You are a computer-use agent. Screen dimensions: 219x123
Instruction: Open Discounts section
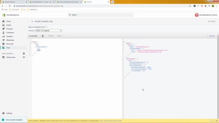(10, 44)
